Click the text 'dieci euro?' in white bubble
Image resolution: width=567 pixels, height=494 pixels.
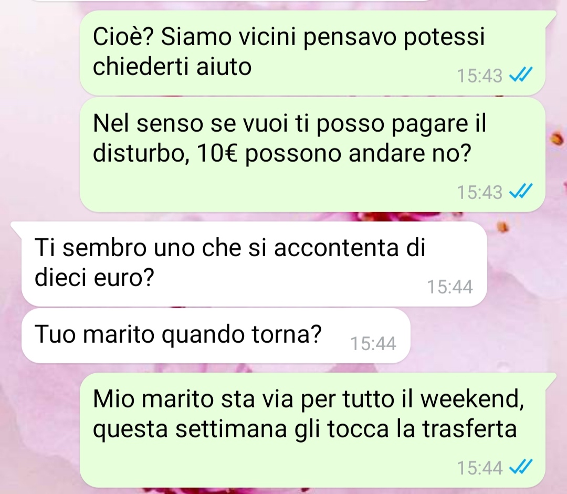pos(94,277)
